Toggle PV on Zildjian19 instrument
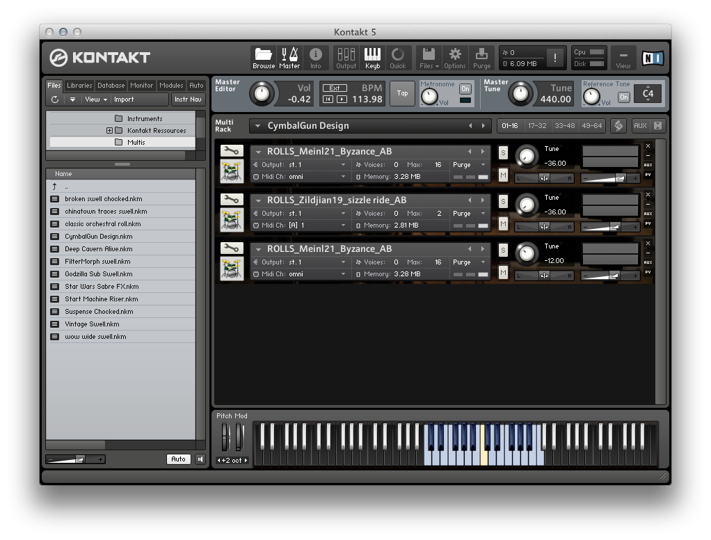711x540 pixels. (x=648, y=223)
